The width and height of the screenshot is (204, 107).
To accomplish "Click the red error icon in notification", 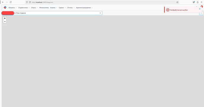I will 168,10.
